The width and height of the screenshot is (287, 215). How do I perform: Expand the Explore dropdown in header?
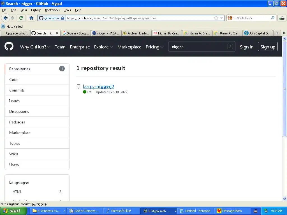click(103, 47)
